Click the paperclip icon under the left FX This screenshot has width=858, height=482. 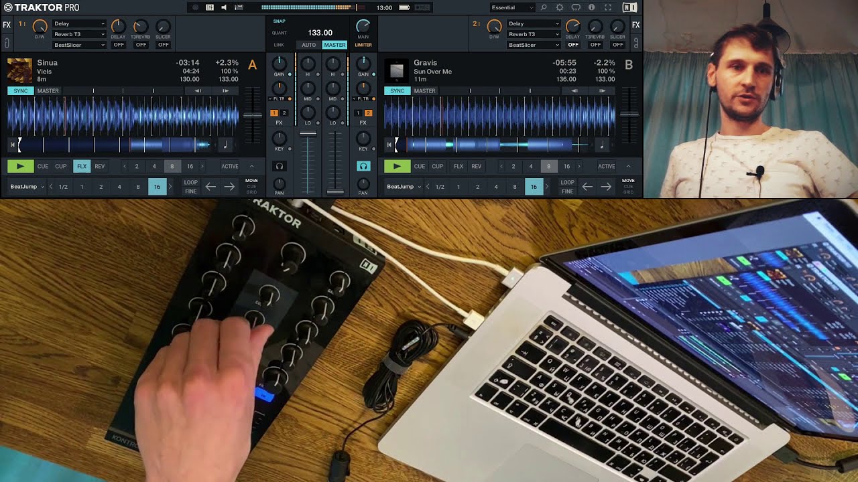click(7, 44)
